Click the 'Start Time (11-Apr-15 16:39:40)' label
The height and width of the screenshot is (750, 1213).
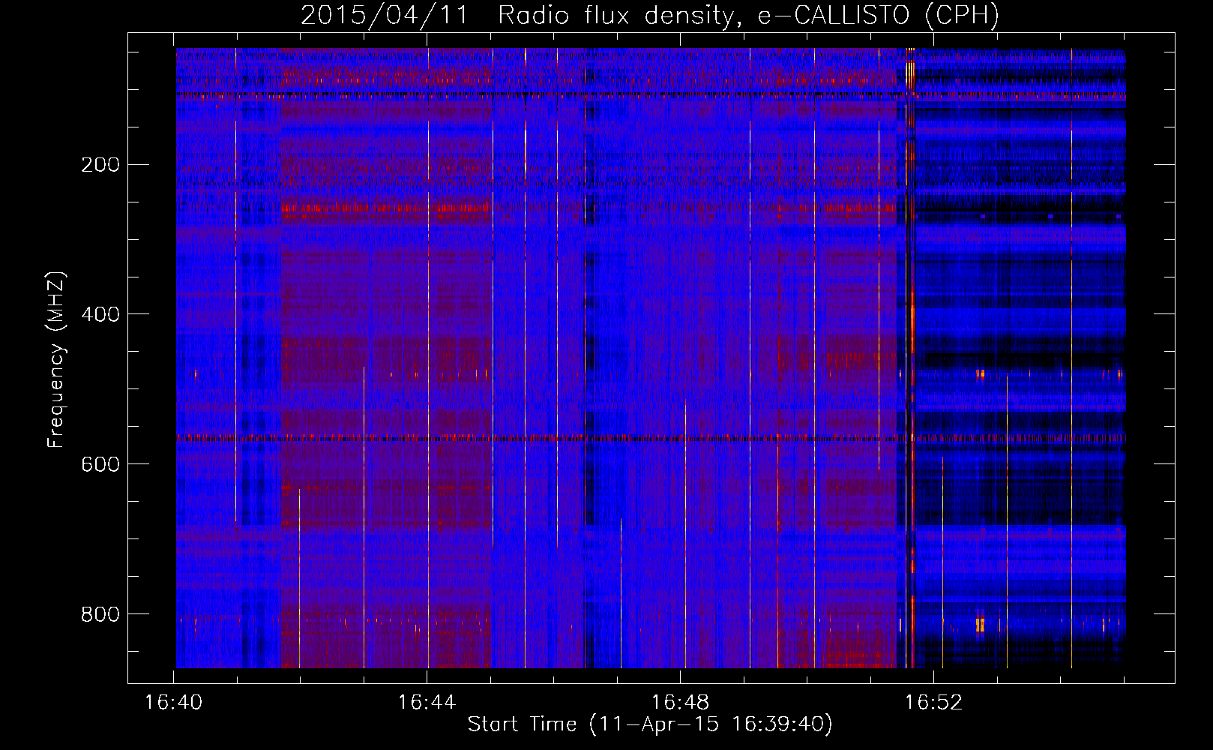tap(650, 724)
